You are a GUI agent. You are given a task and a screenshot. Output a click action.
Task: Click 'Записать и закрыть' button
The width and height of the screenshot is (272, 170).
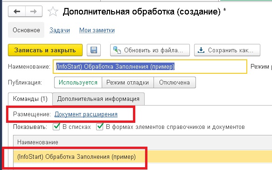click(45, 50)
